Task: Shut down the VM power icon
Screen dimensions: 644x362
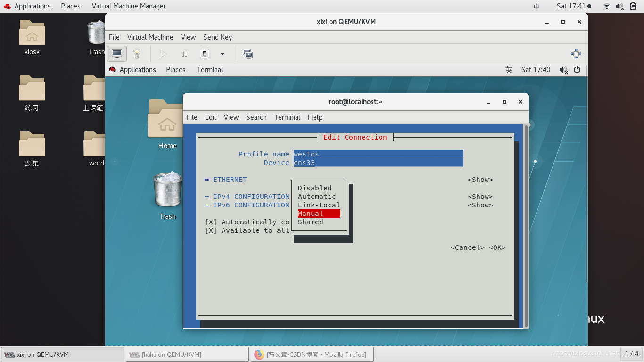Action: [x=205, y=54]
